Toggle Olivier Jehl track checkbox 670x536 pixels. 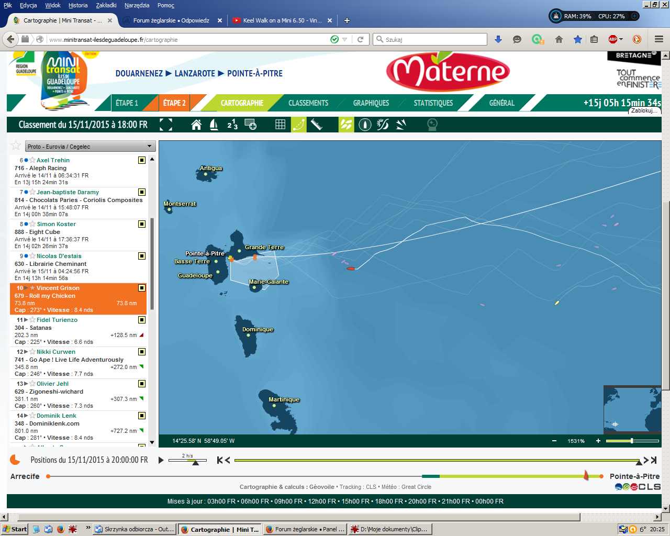tap(142, 384)
